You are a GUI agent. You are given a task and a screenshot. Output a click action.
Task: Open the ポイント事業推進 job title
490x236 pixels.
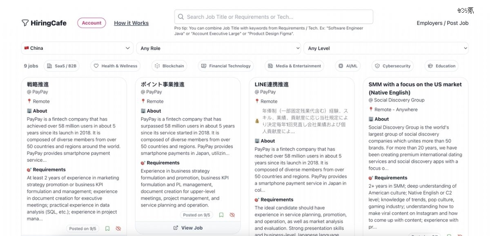pos(163,85)
